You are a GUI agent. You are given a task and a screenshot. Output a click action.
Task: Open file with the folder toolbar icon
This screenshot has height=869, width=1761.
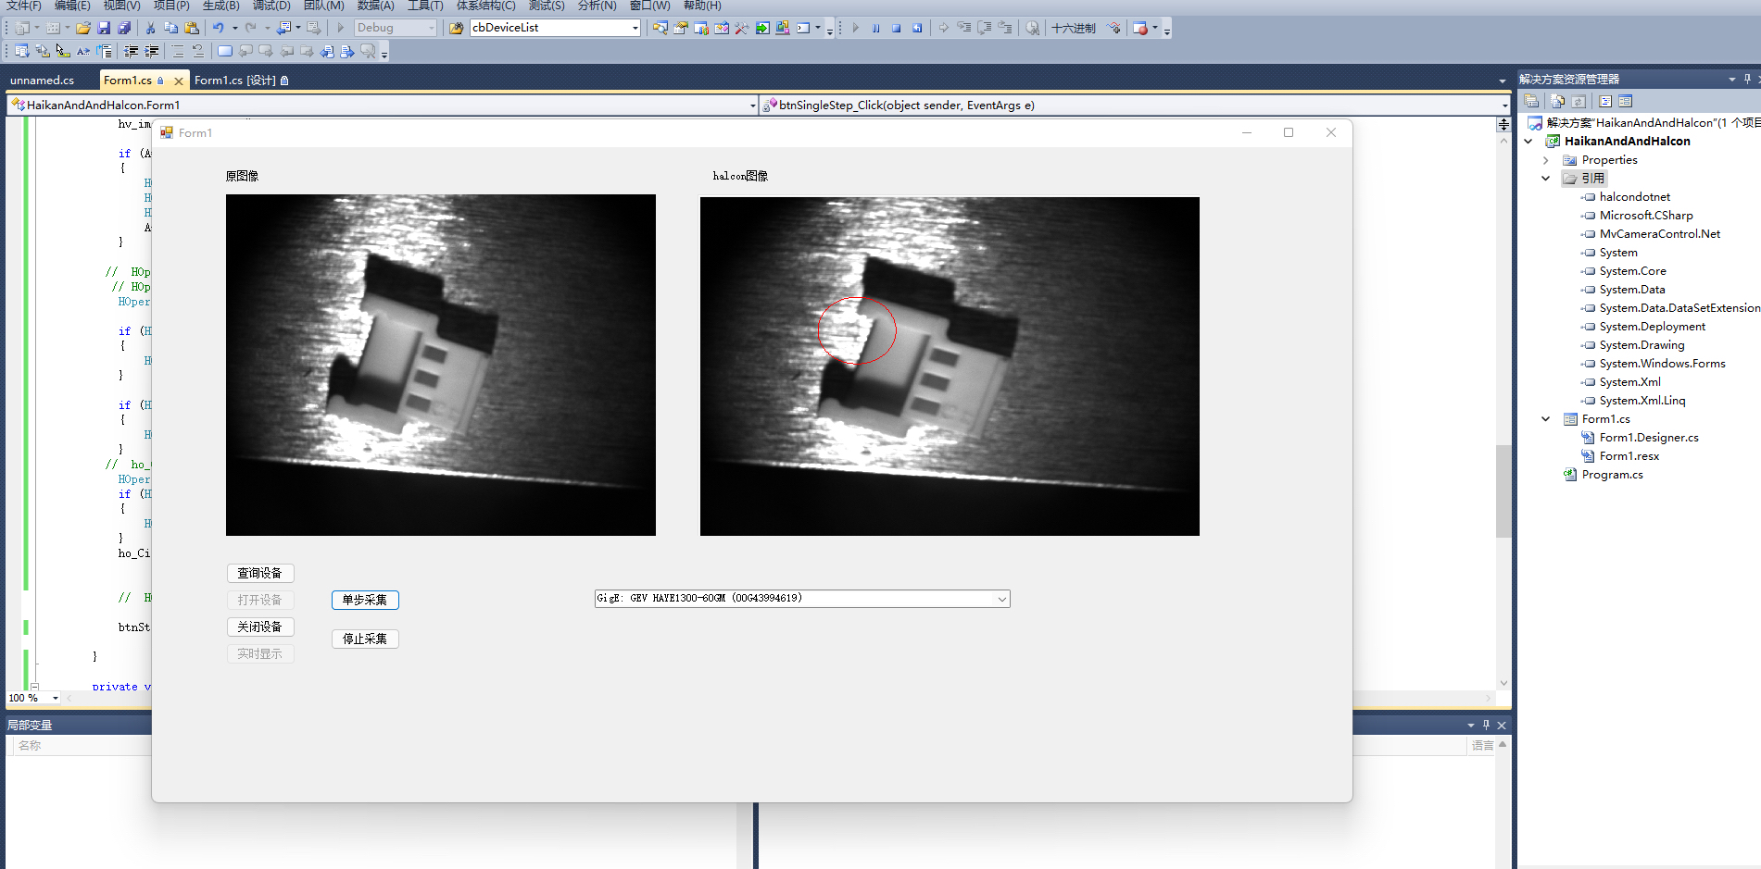click(83, 28)
